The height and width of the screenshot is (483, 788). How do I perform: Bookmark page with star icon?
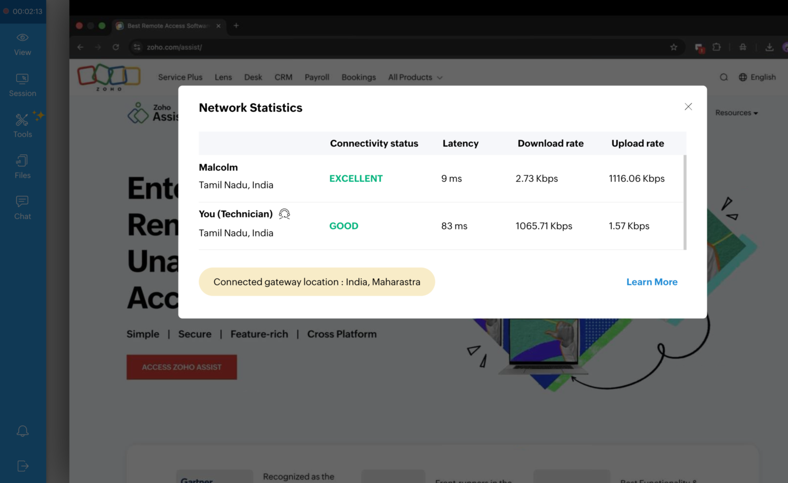(674, 47)
